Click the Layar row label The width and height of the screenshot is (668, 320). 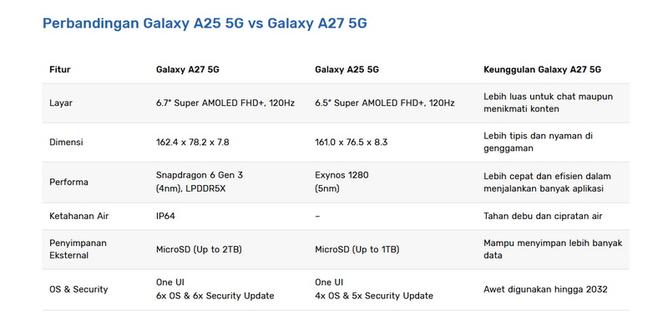coord(61,102)
